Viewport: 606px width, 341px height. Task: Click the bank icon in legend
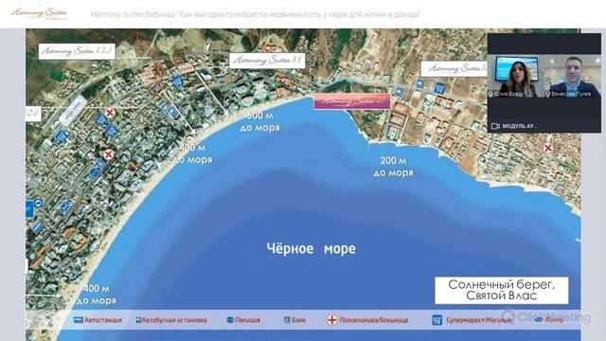tap(287, 320)
